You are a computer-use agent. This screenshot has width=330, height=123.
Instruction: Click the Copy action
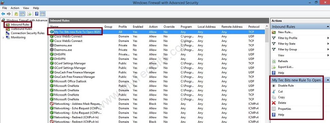(281, 97)
